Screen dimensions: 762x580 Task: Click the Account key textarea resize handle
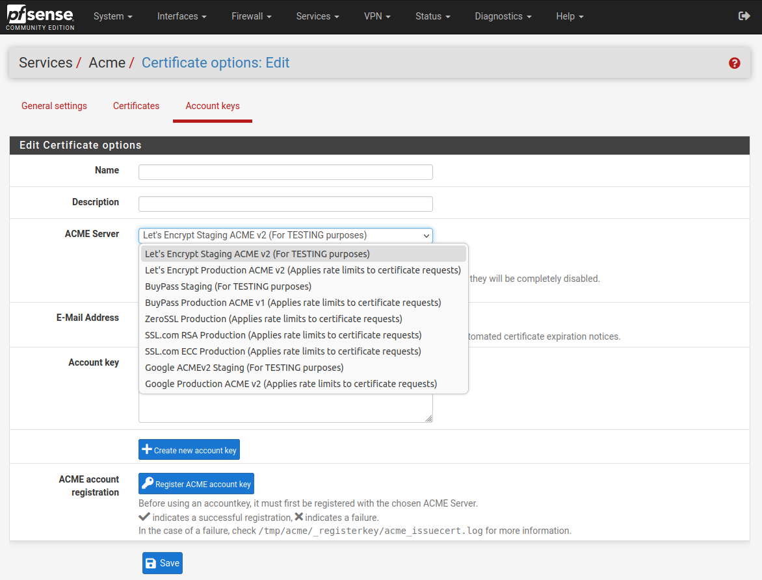(428, 418)
